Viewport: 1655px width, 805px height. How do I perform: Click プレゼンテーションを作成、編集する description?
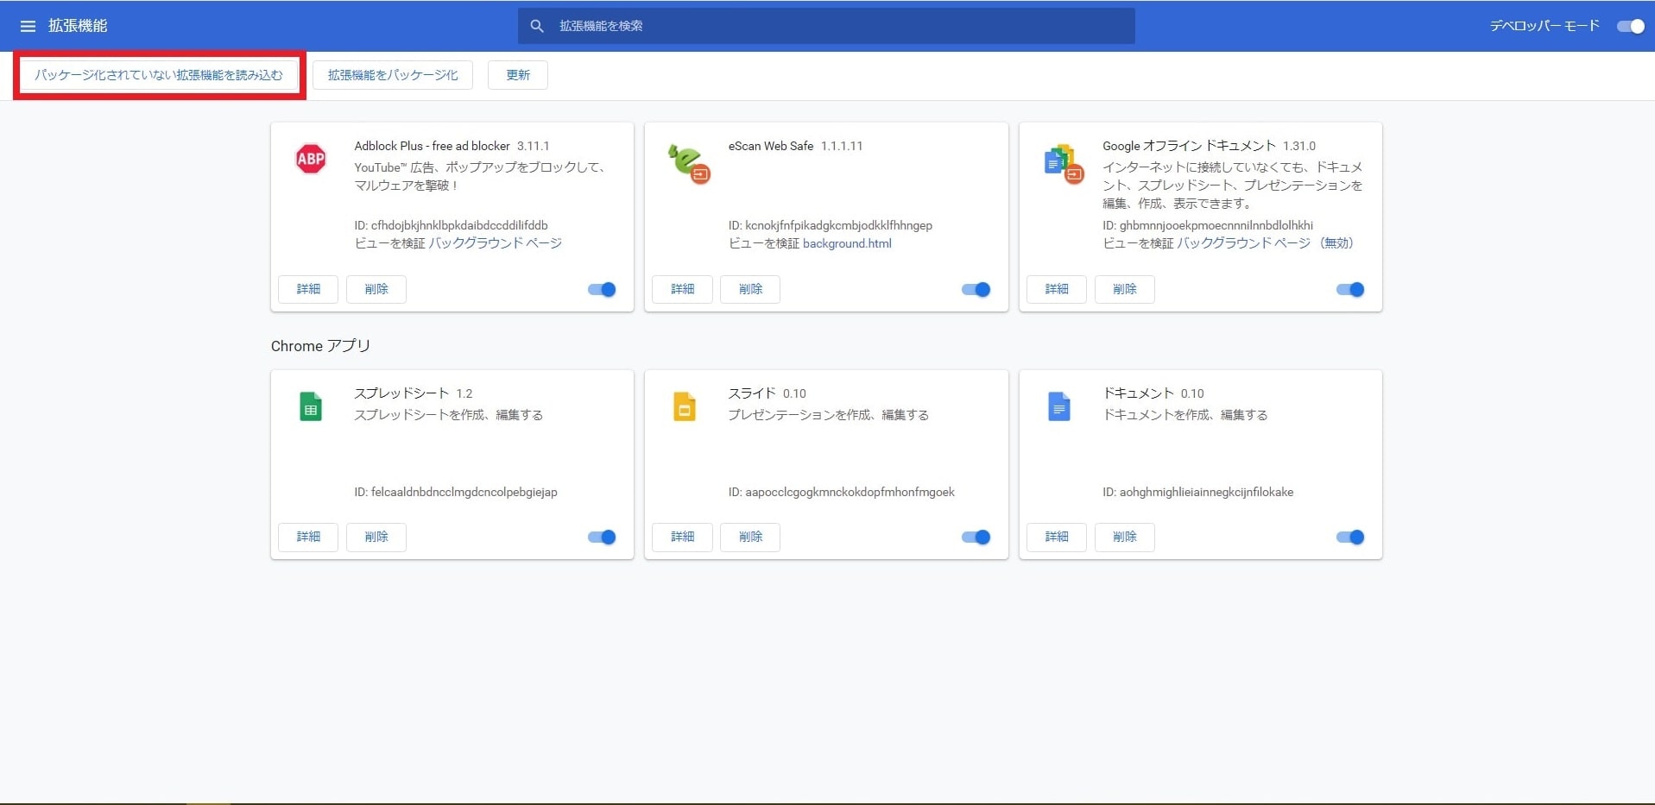pyautogui.click(x=829, y=415)
